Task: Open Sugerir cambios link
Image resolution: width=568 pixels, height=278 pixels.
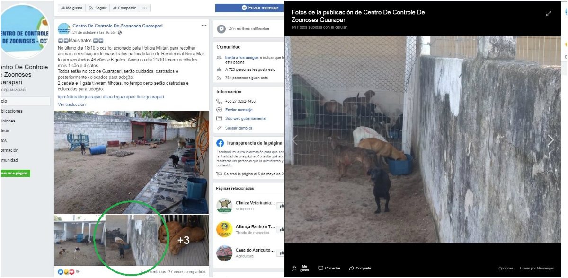Action: [239, 128]
